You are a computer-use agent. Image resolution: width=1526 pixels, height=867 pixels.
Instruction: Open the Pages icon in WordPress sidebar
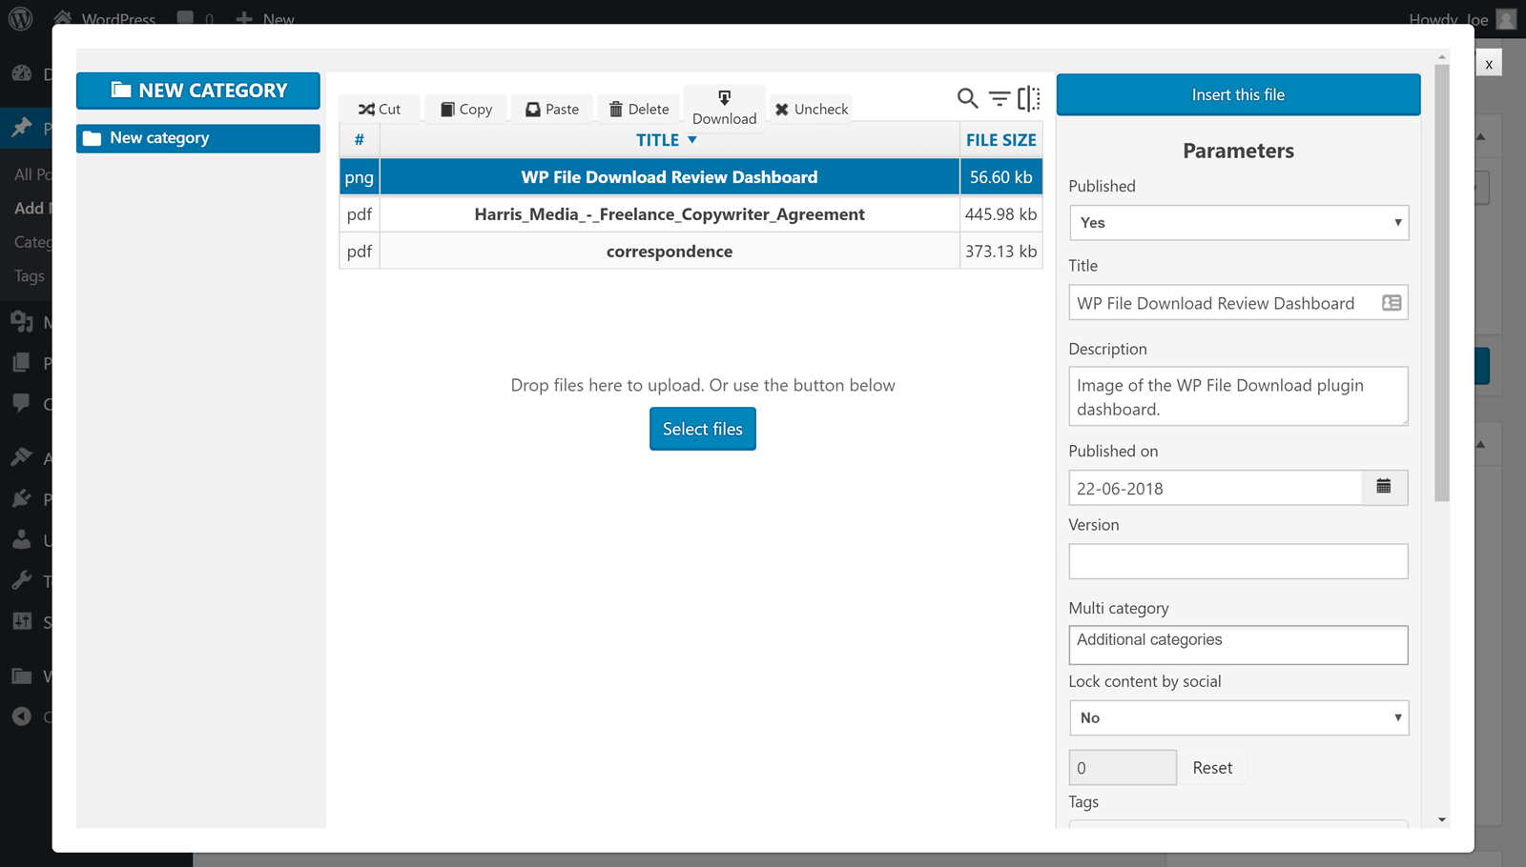(22, 363)
